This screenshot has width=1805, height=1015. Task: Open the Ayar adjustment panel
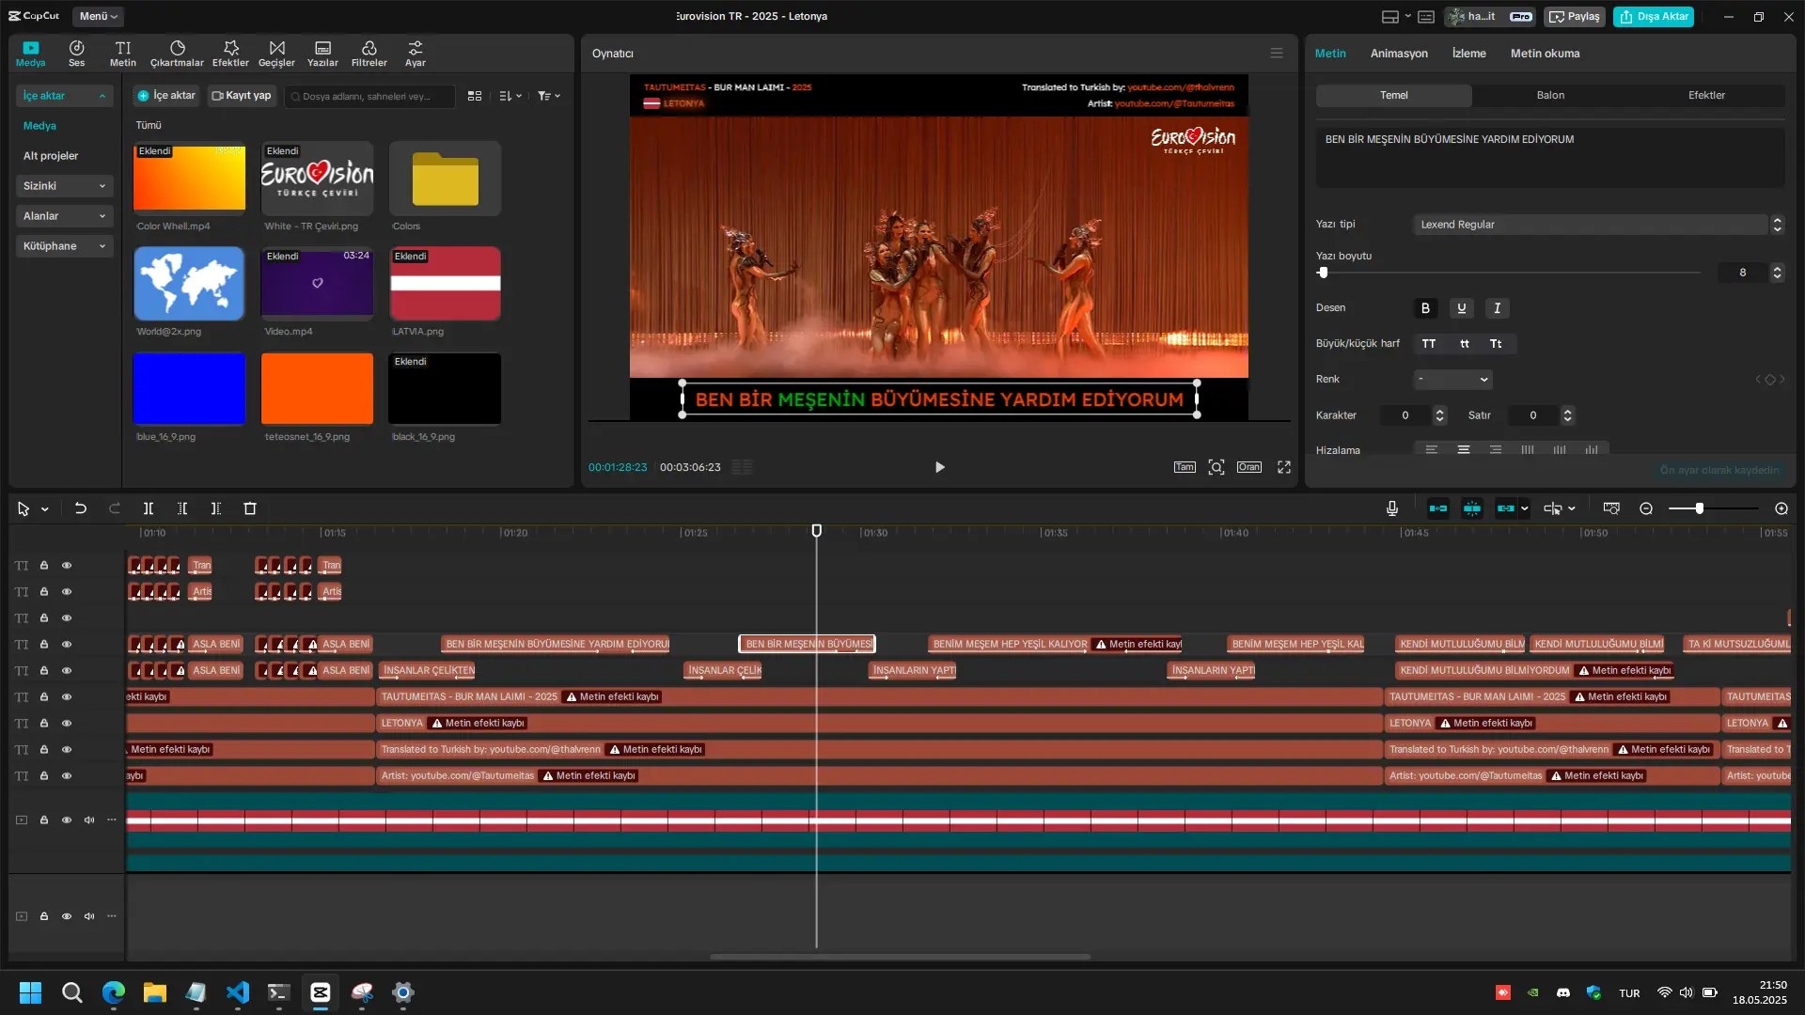pyautogui.click(x=415, y=54)
